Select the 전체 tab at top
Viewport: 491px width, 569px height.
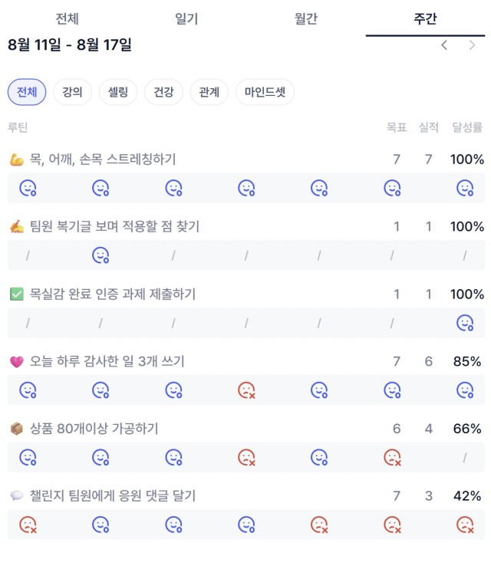(x=68, y=18)
